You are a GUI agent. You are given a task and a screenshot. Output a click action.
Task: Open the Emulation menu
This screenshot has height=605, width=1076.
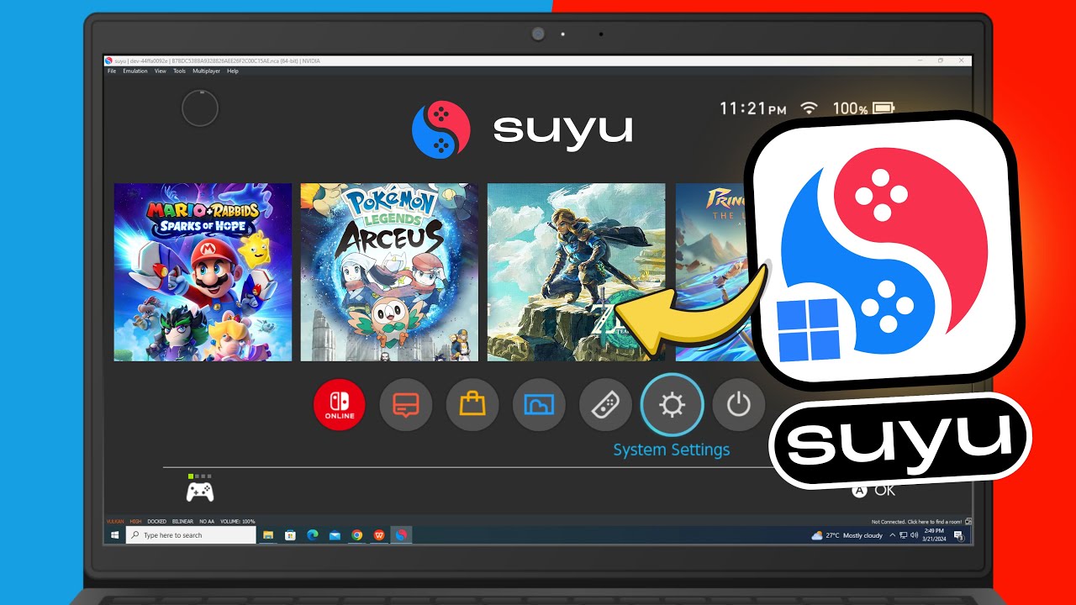click(134, 71)
